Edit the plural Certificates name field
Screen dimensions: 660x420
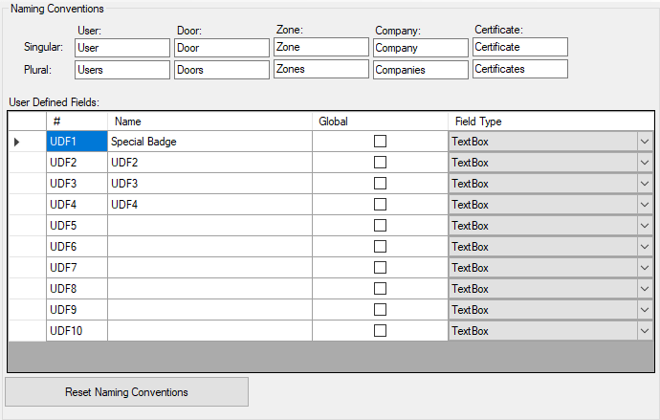[519, 69]
